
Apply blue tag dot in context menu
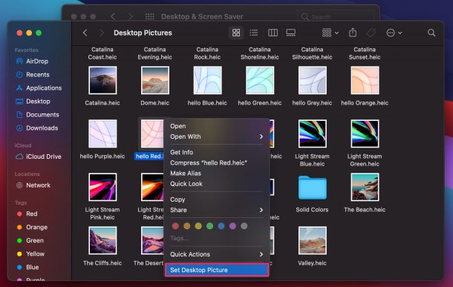(x=221, y=226)
